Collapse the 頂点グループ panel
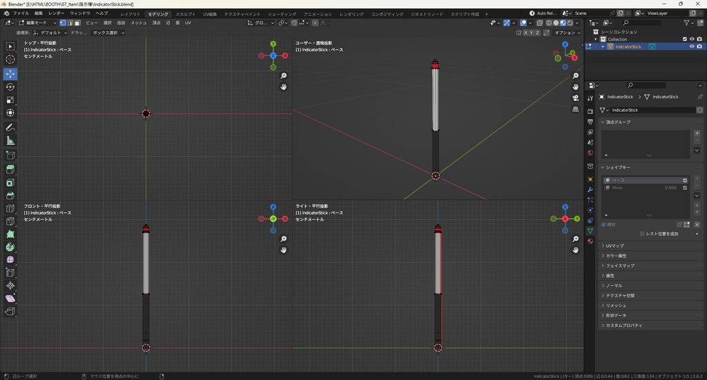The height and width of the screenshot is (380, 707). 619,122
